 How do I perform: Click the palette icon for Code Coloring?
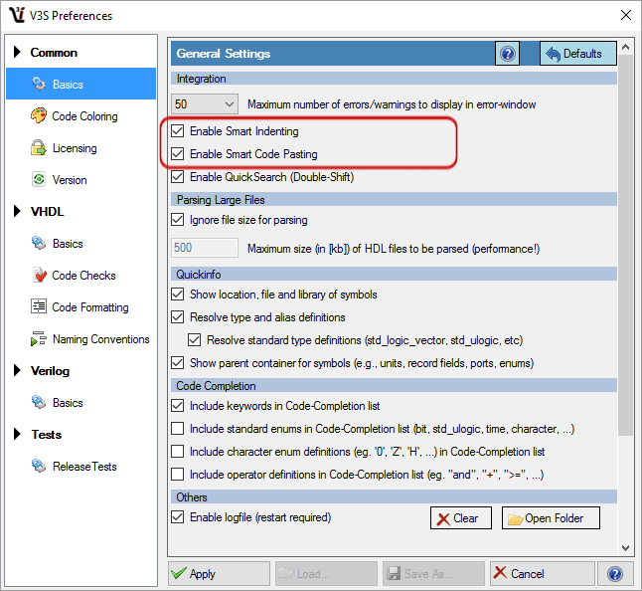39,116
